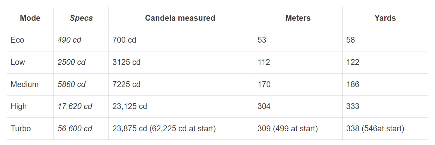Select the High mode cell
The width and height of the screenshot is (435, 145).
(18, 106)
